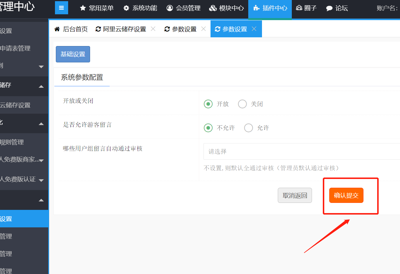Click the star icon for 常用菜单
This screenshot has height=274, width=400.
[83, 8]
